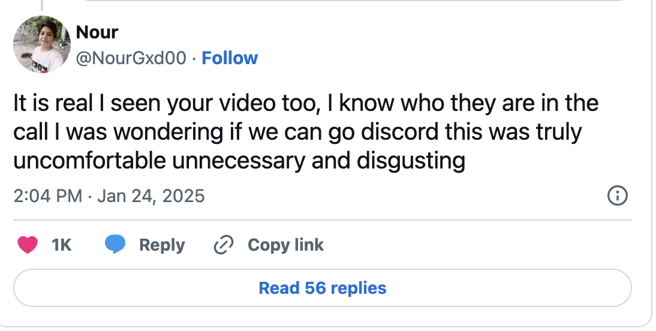This screenshot has width=656, height=331.
Task: Click the Reply text label
Action: click(162, 245)
